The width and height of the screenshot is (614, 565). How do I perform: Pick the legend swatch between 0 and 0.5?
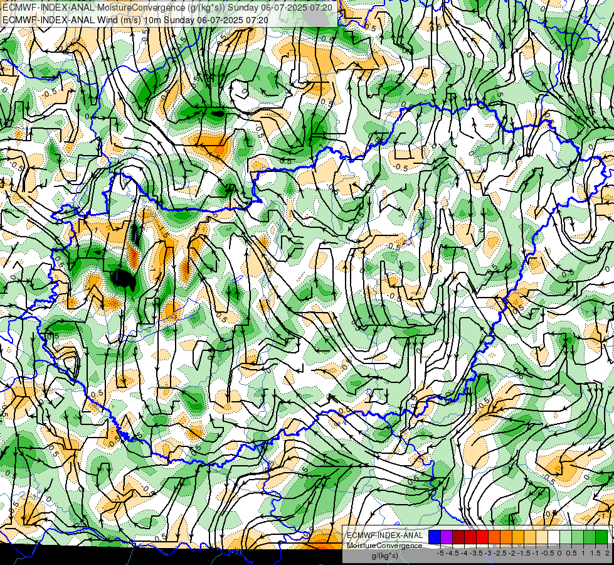pos(566,537)
